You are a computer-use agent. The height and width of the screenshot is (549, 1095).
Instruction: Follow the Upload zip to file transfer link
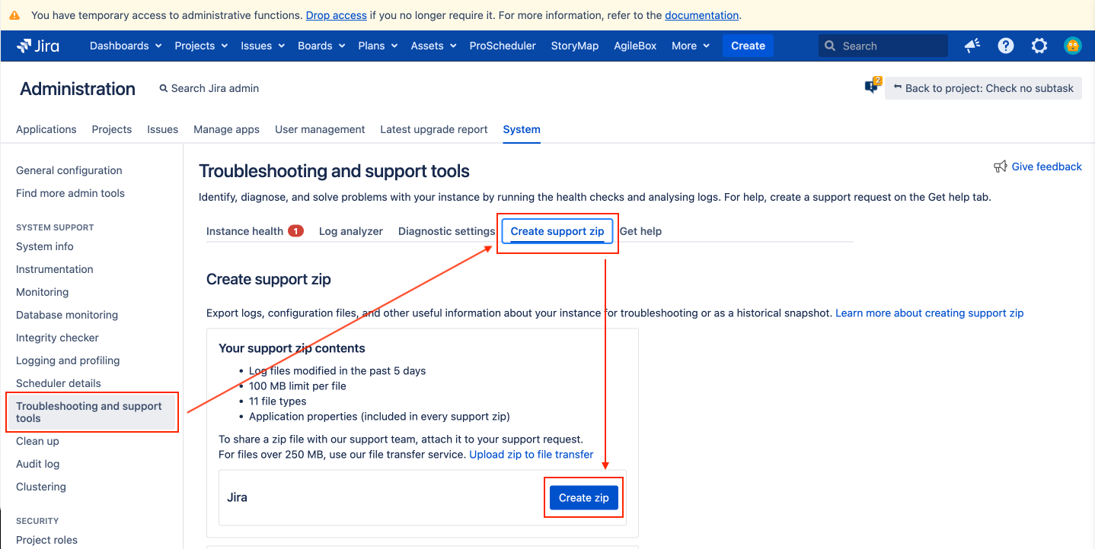(x=531, y=454)
